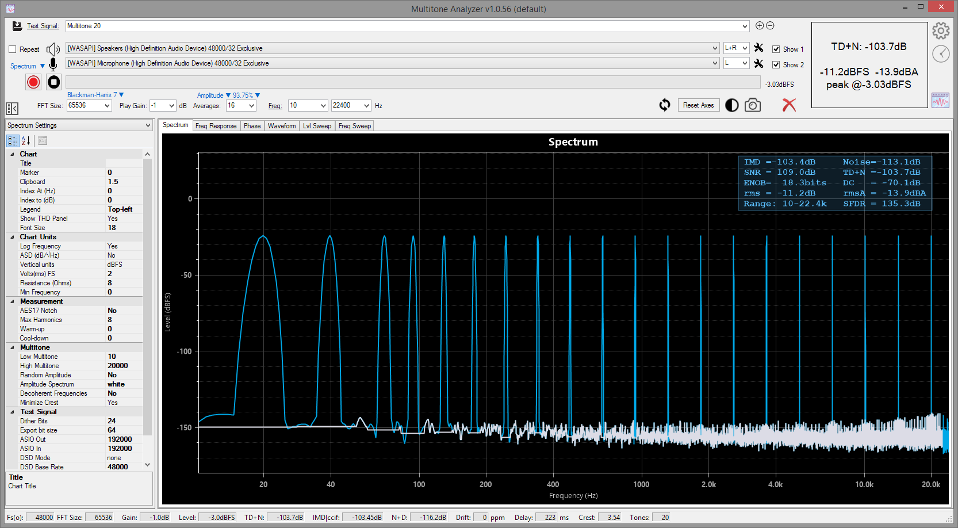The image size is (958, 528).
Task: Stop measurement with the stop button
Action: pyautogui.click(x=53, y=82)
